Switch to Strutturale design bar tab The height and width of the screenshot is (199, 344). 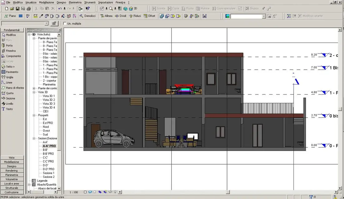12,188
